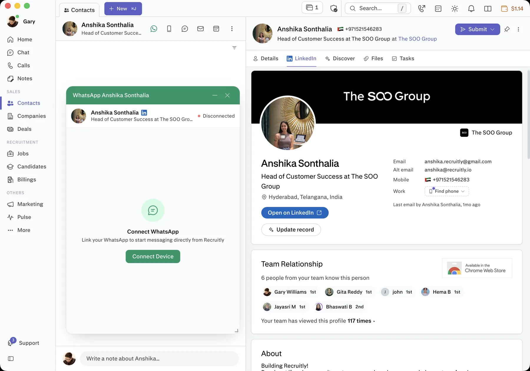Click the LinkedIn badge beside Anshika's name
The height and width of the screenshot is (371, 530).
point(144,113)
